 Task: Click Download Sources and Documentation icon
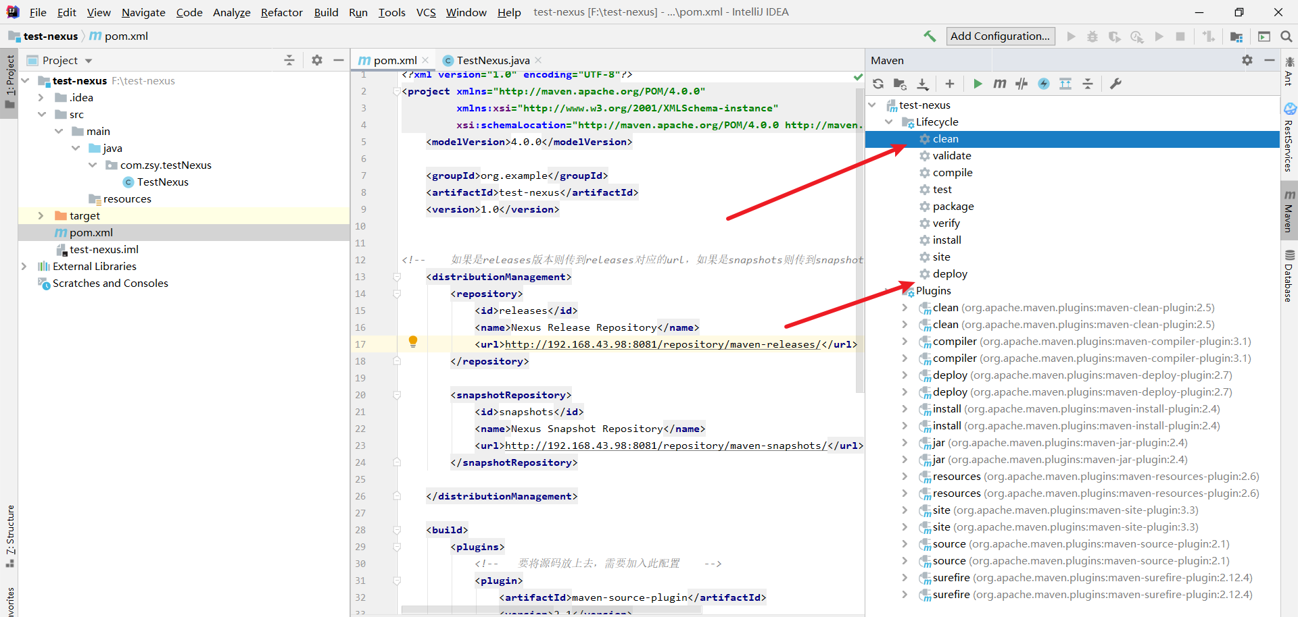pos(923,84)
